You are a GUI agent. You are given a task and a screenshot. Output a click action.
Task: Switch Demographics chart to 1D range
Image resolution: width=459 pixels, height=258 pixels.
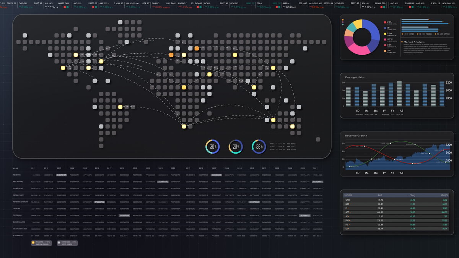coord(358,111)
